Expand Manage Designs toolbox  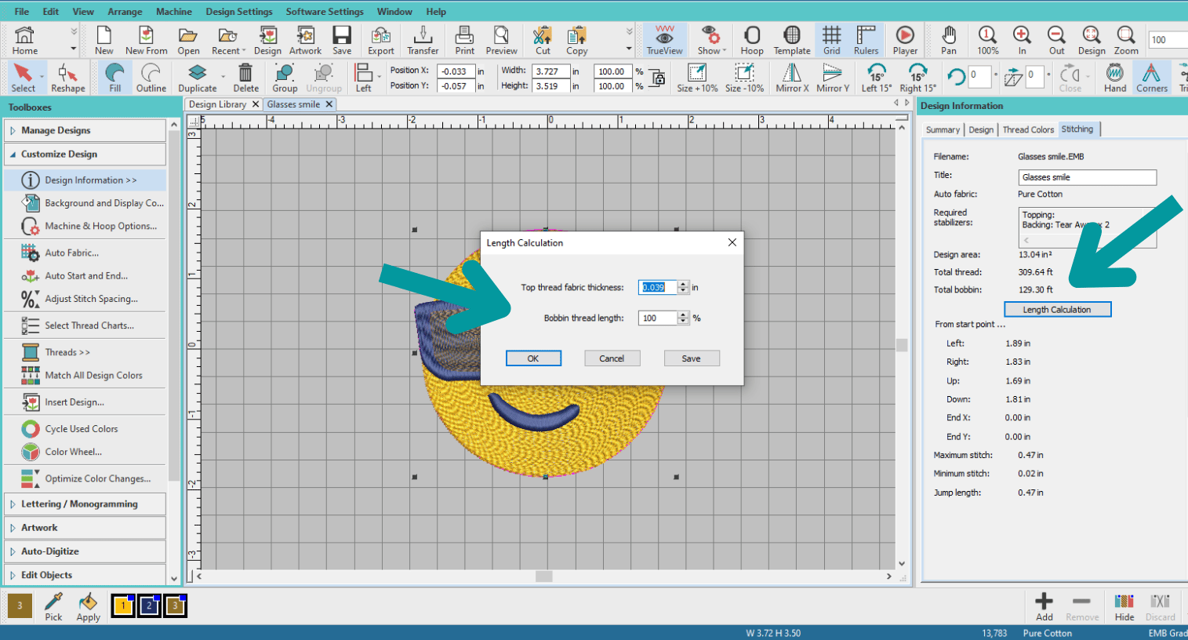click(x=85, y=130)
